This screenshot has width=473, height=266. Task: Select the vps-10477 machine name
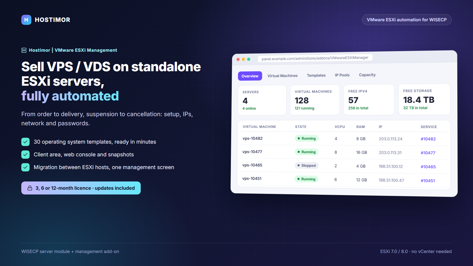252,152
